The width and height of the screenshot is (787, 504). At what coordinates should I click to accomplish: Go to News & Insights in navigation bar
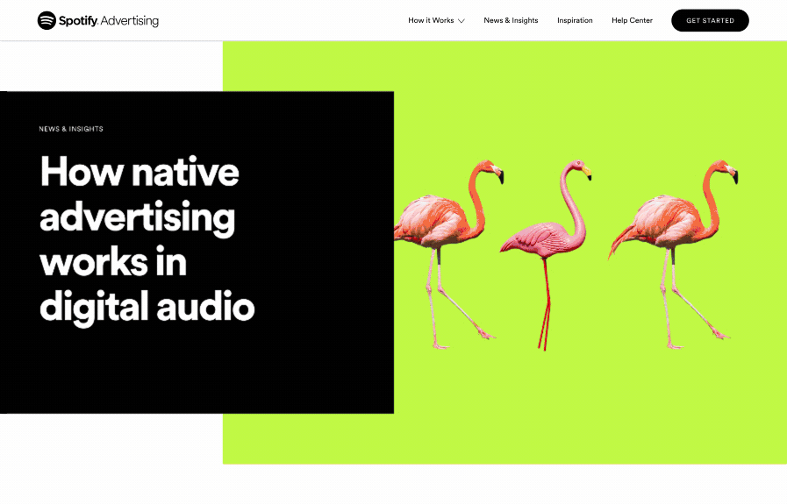coord(511,20)
